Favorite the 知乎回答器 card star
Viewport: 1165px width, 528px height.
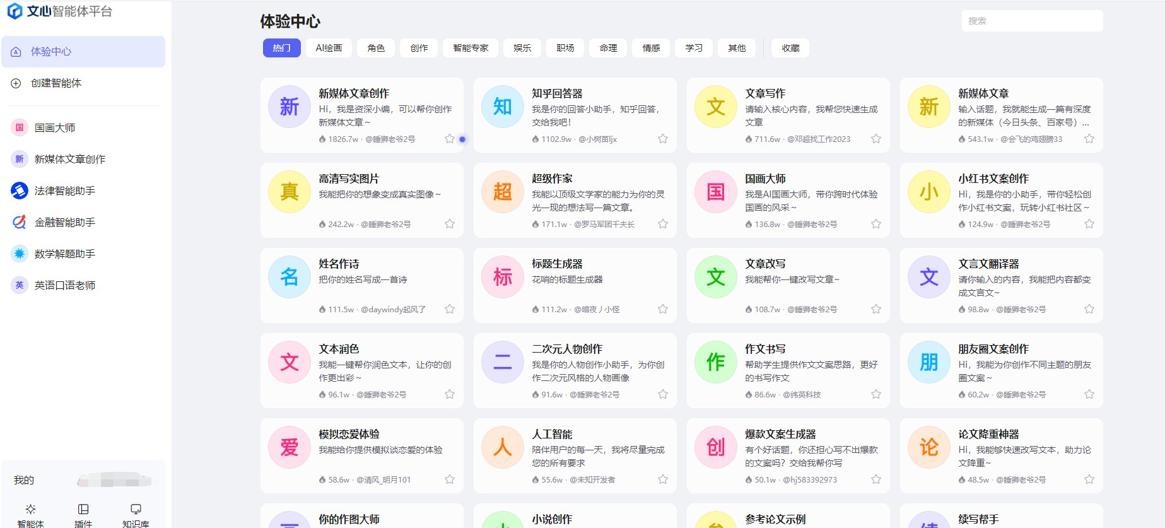point(663,139)
